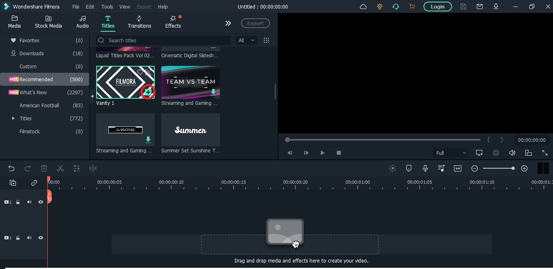Toggle lock on video track 2
The height and width of the screenshot is (269, 553).
18,202
